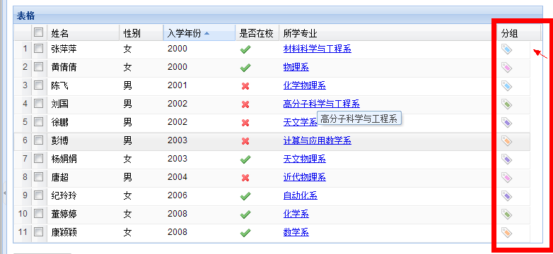Check the row checkbox for 张萍萍
The height and width of the screenshot is (254, 553).
tap(38, 49)
